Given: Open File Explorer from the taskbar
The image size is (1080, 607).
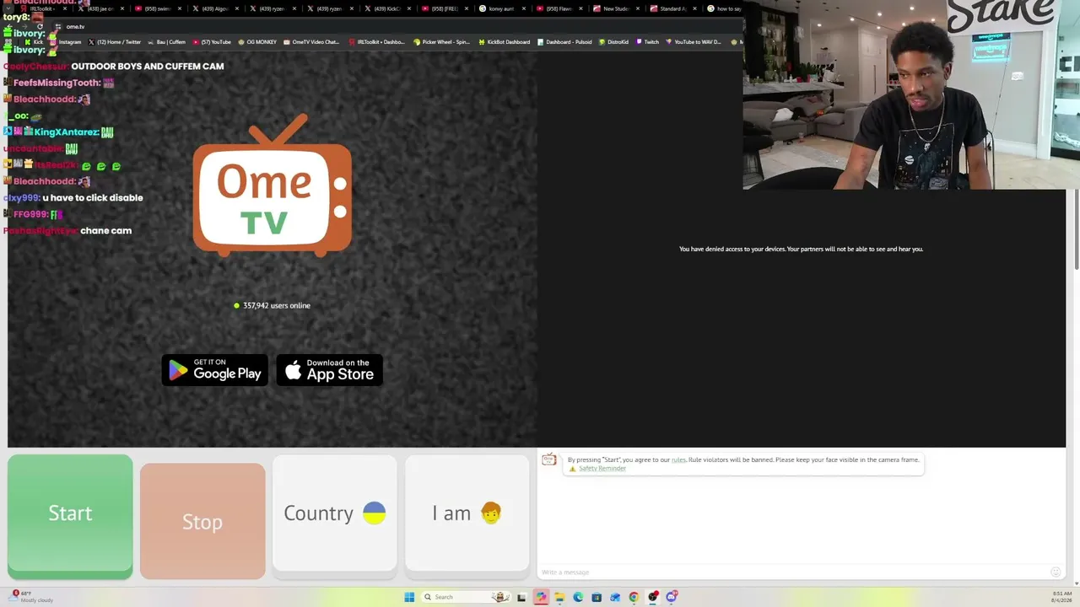Looking at the screenshot, I should (x=559, y=597).
